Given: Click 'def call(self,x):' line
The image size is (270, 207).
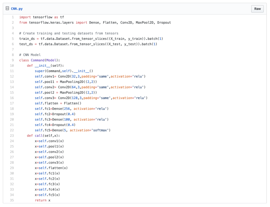Looking at the screenshot, I should pyautogui.click(x=43, y=136).
